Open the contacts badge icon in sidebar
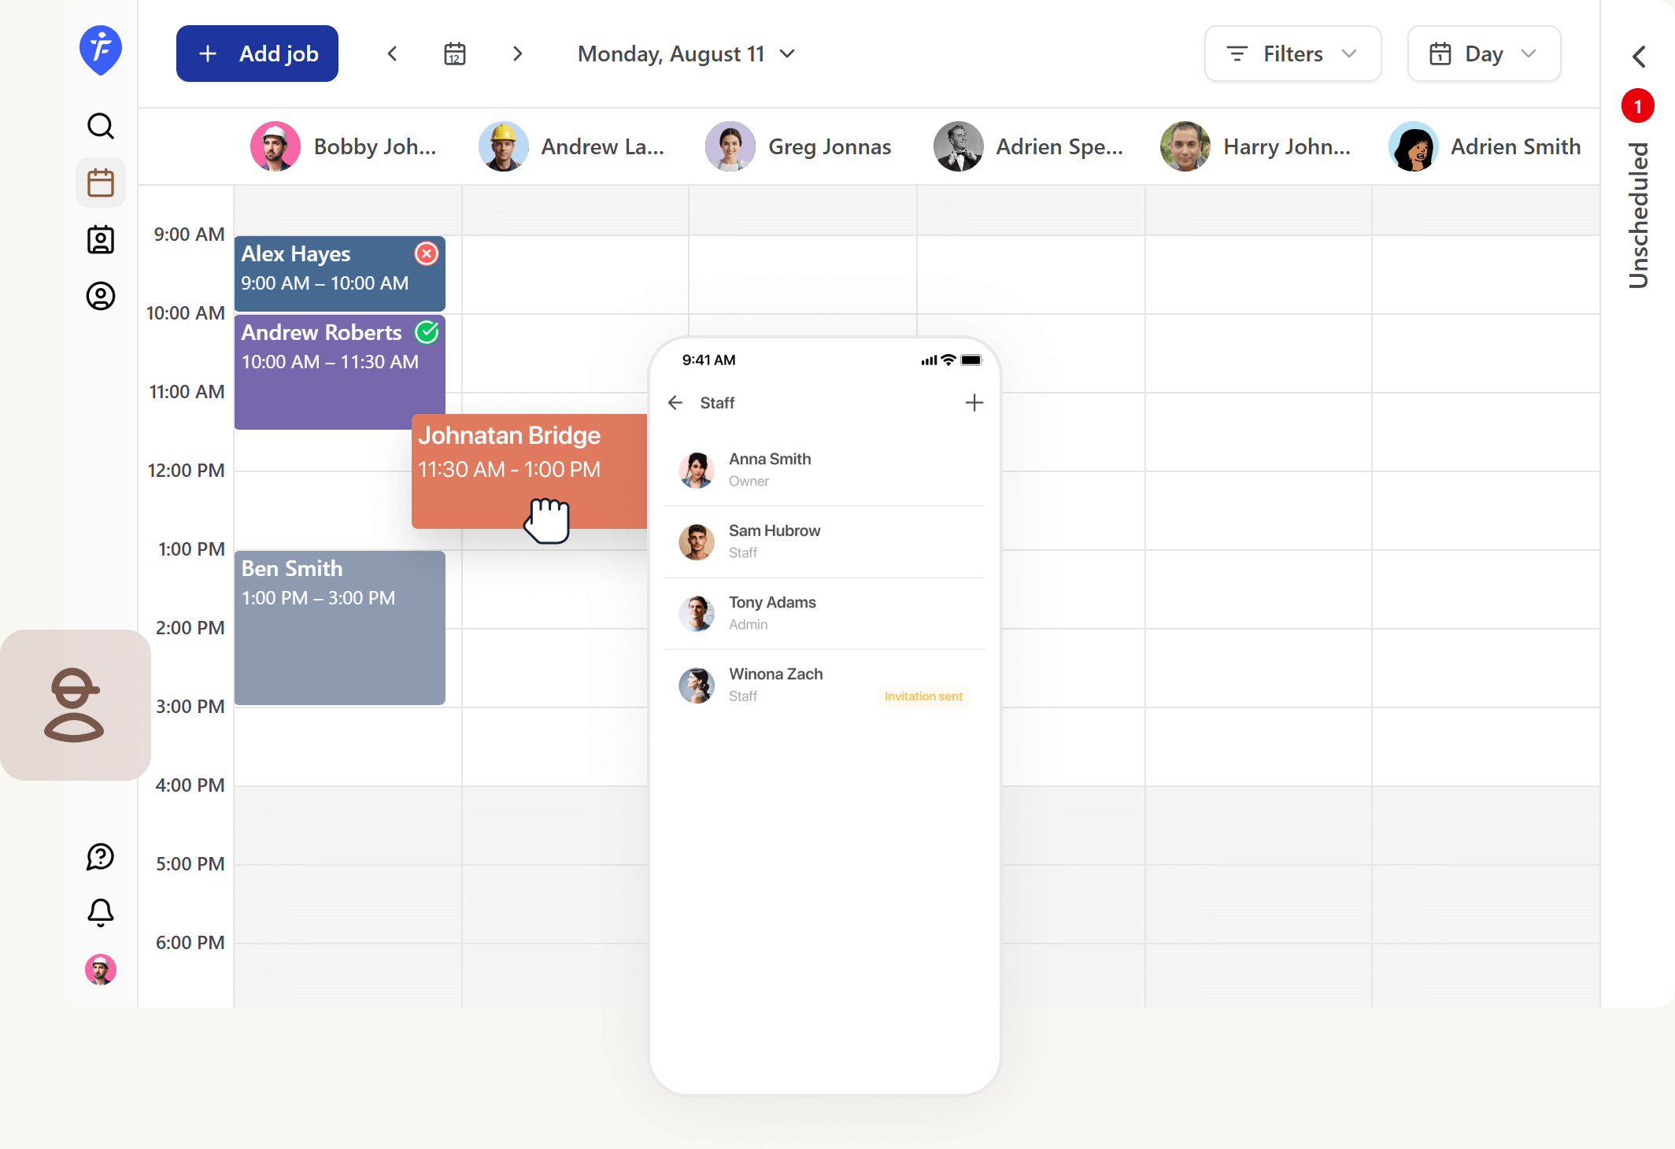1675x1149 pixels. tap(100, 240)
